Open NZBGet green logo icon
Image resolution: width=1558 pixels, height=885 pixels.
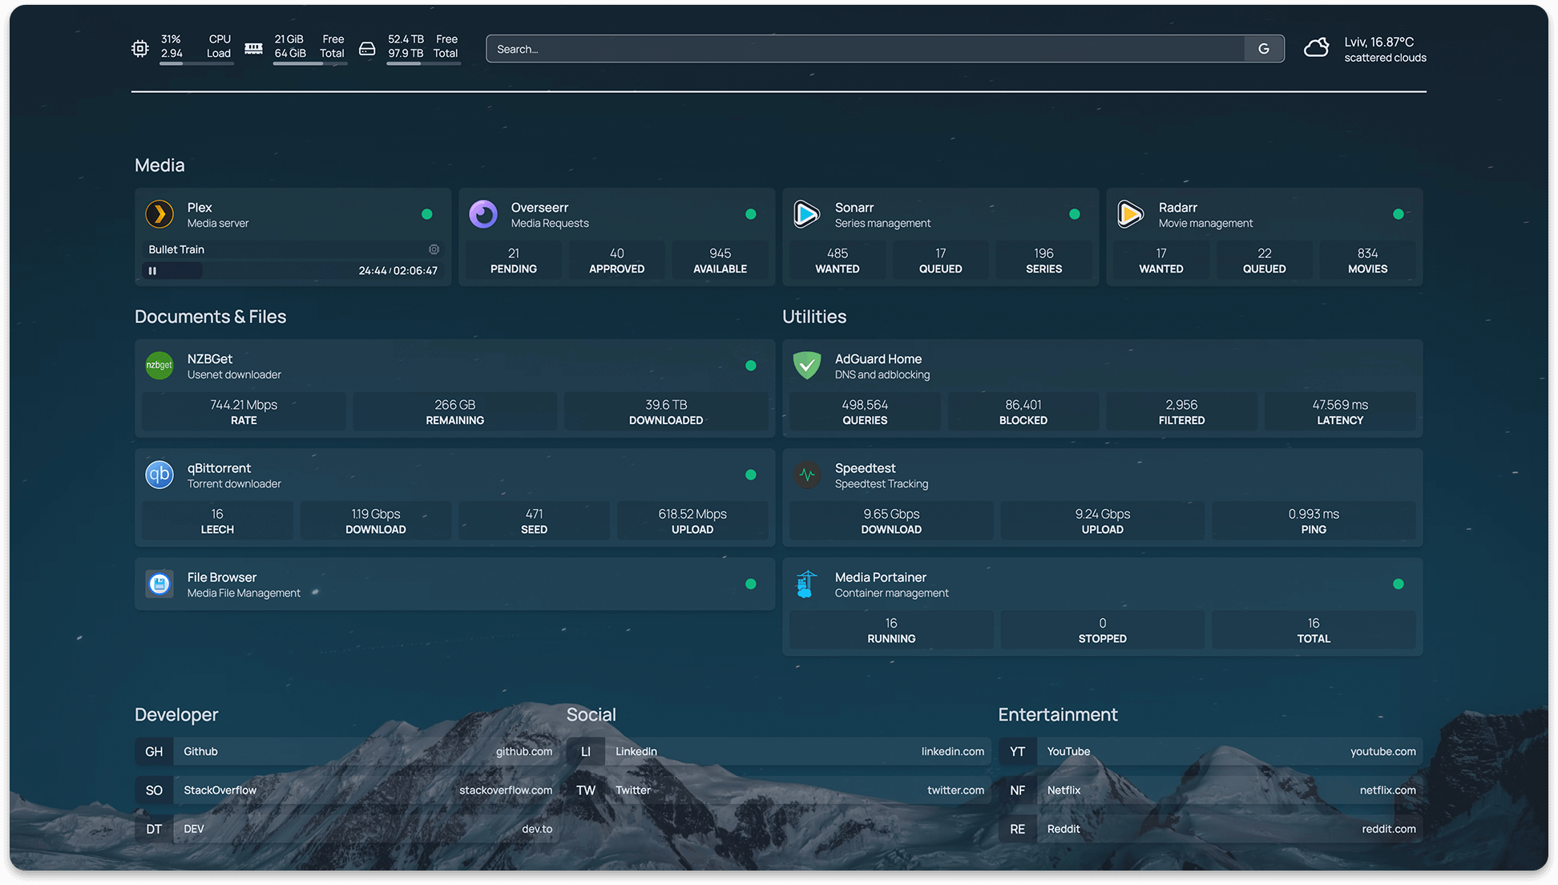coord(159,366)
